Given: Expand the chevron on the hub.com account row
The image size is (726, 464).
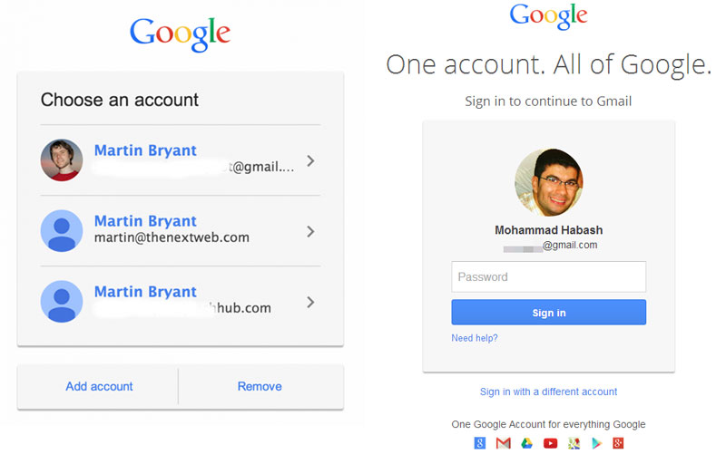Looking at the screenshot, I should point(310,303).
